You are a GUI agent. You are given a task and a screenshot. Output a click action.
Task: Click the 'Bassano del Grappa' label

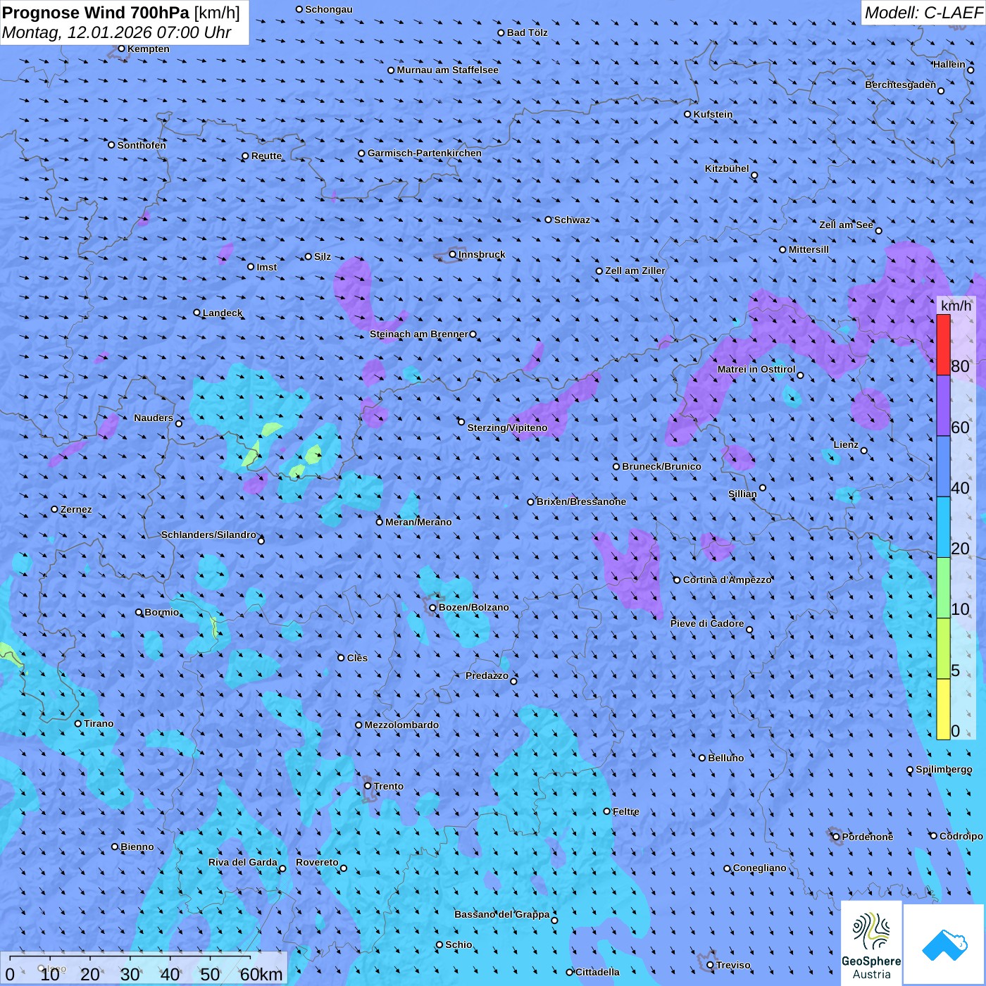502,914
